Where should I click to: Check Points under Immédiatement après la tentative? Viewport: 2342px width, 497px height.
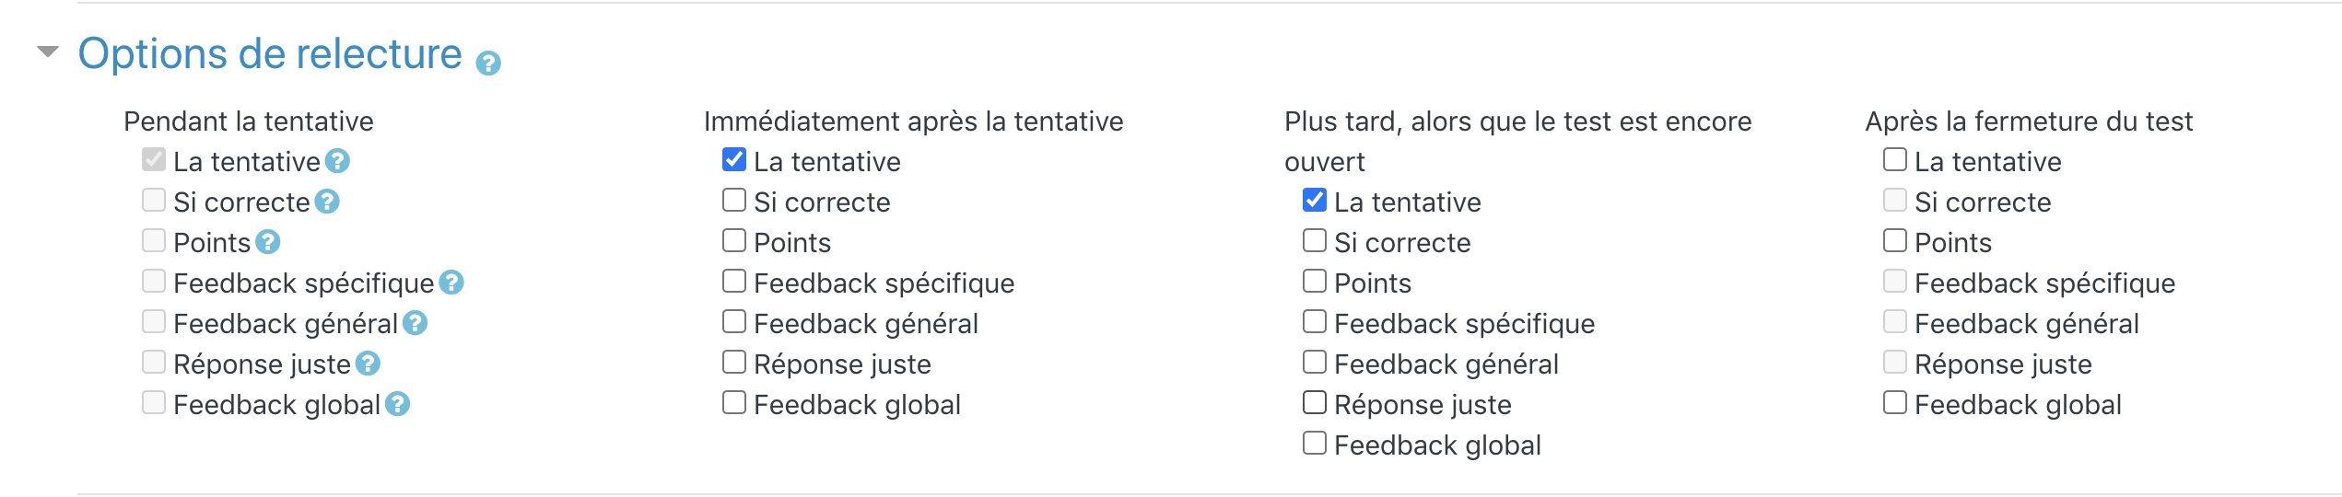coord(734,241)
